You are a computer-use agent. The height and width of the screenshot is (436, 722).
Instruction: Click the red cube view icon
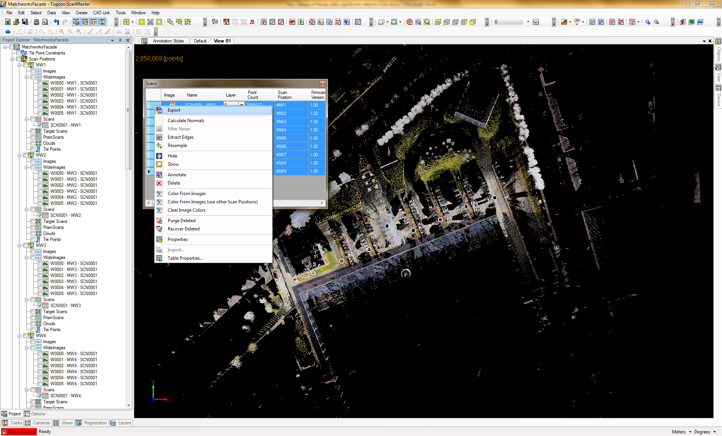pos(683,22)
